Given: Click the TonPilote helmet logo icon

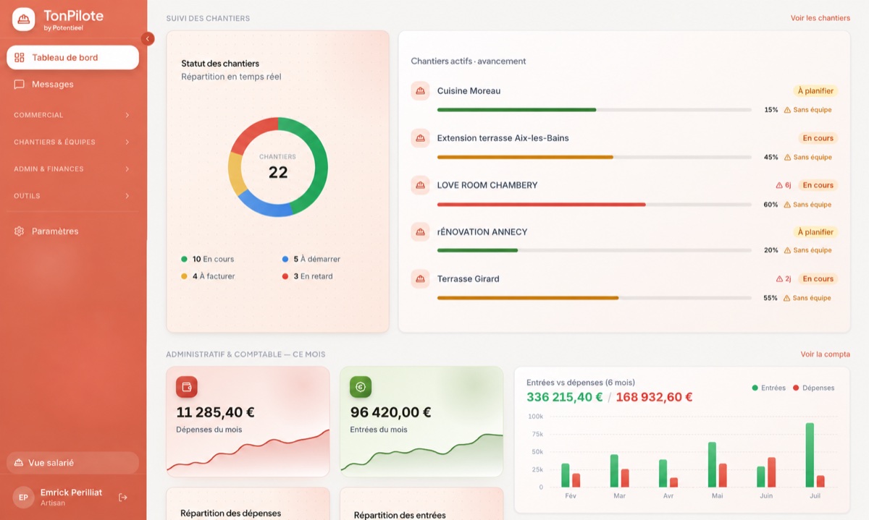Looking at the screenshot, I should coord(24,20).
